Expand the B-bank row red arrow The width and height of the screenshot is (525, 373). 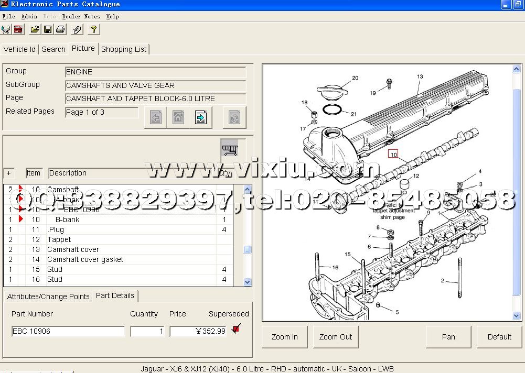21,220
